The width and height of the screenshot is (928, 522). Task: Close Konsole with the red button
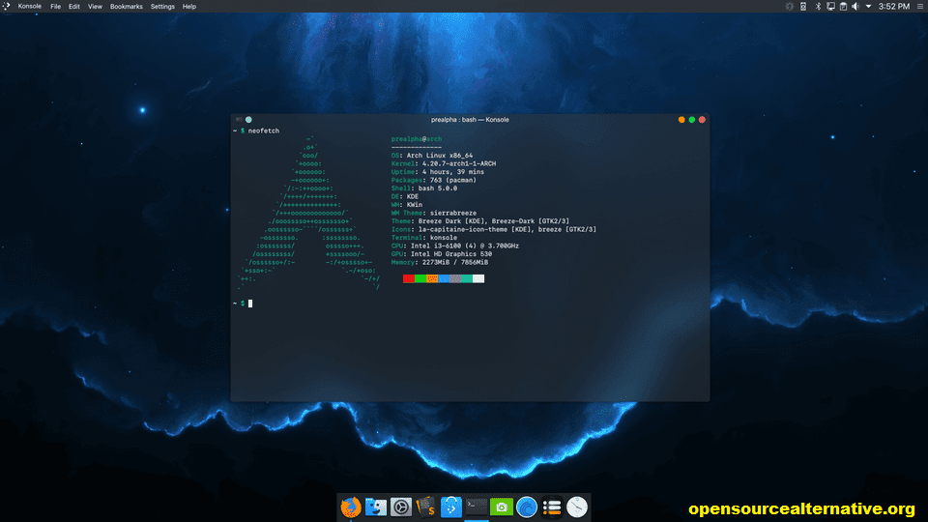point(702,120)
